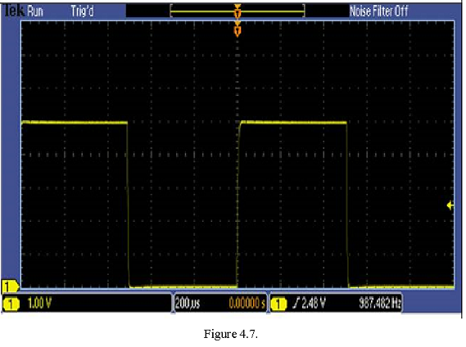Toggle the Noise Filter Off indicator
The image size is (466, 347).
tap(378, 11)
